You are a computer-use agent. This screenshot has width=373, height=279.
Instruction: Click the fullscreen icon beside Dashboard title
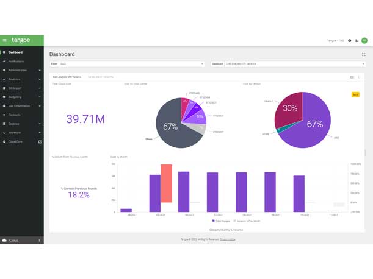(364, 54)
